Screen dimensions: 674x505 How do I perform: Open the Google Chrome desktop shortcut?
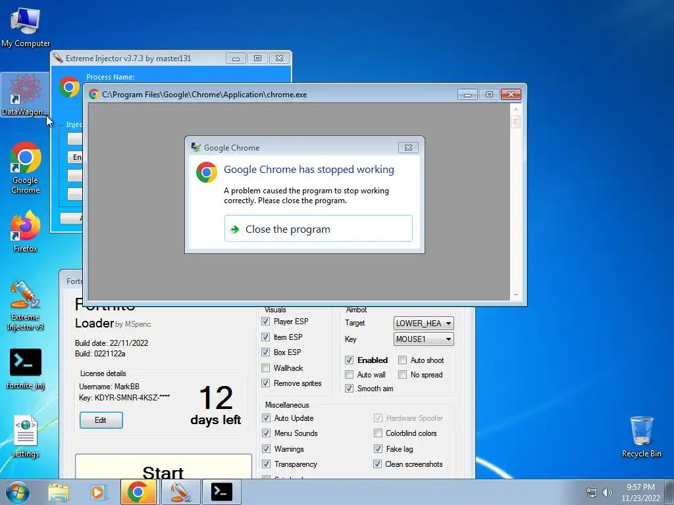(x=26, y=168)
